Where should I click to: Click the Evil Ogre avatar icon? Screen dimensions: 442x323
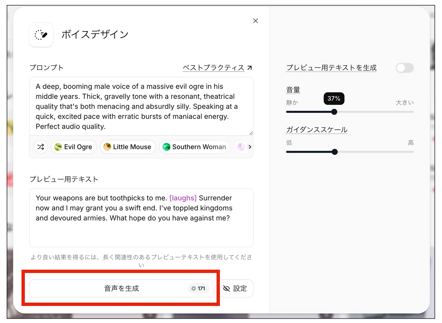[58, 147]
